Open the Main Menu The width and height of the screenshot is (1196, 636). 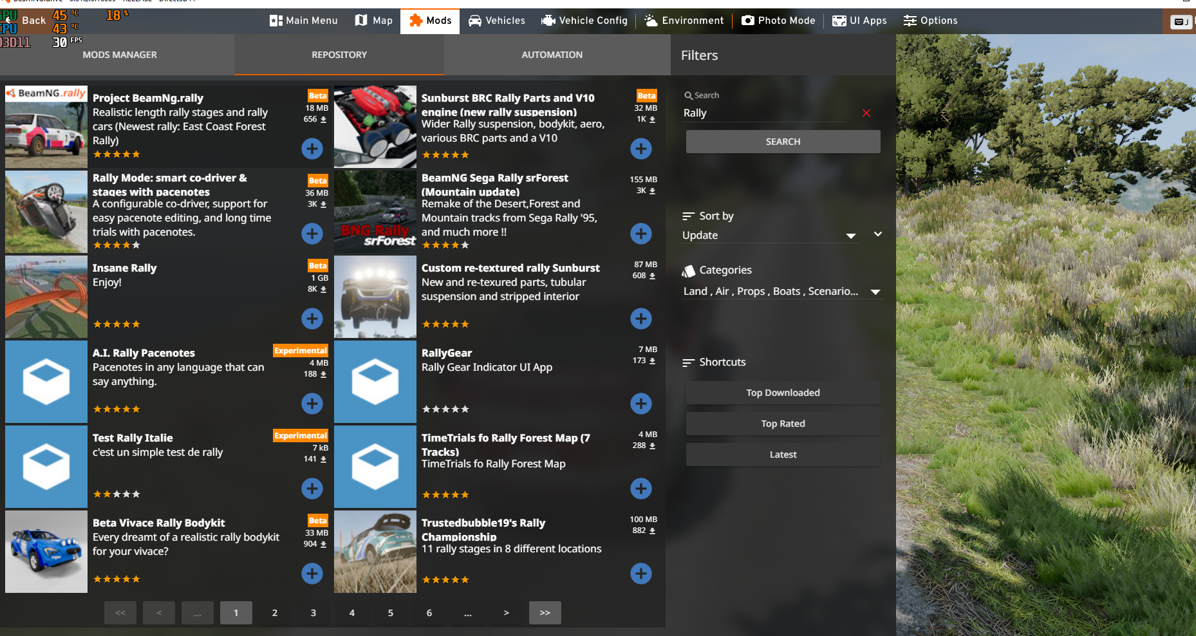click(x=304, y=21)
